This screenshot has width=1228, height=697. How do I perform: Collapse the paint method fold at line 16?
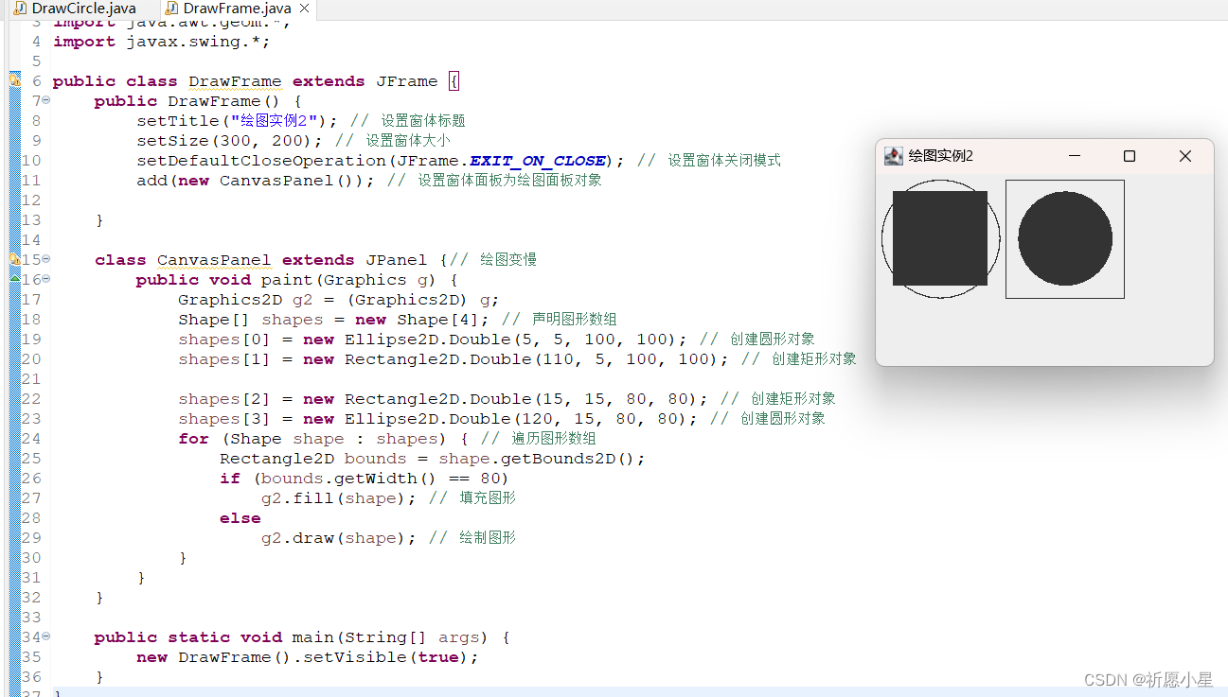[x=44, y=279]
